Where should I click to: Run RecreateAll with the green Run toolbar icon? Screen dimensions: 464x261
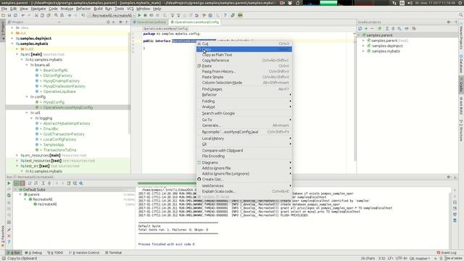point(139,15)
